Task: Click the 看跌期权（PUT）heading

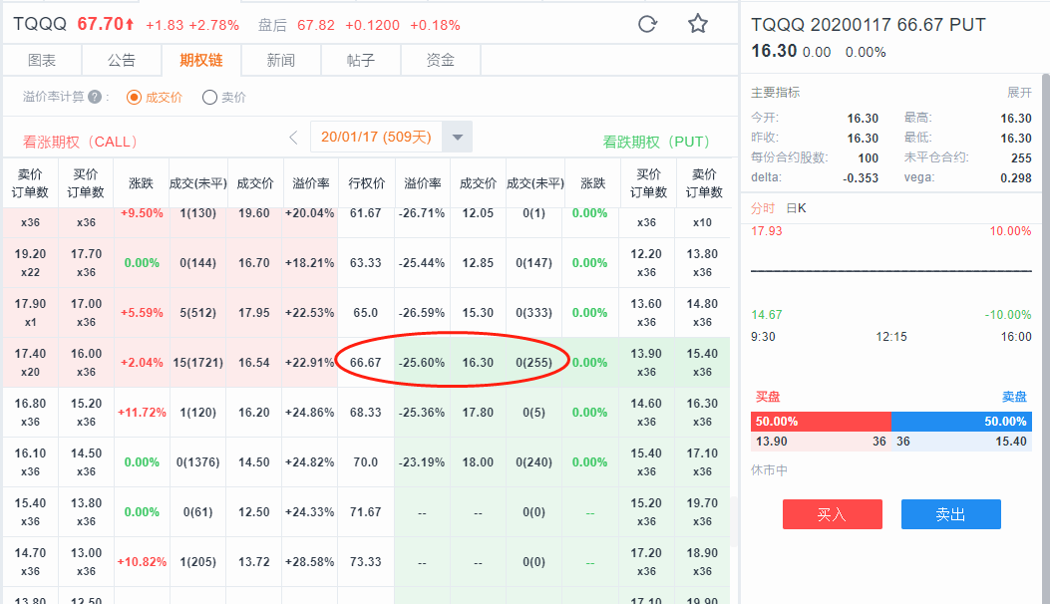Action: pos(656,142)
